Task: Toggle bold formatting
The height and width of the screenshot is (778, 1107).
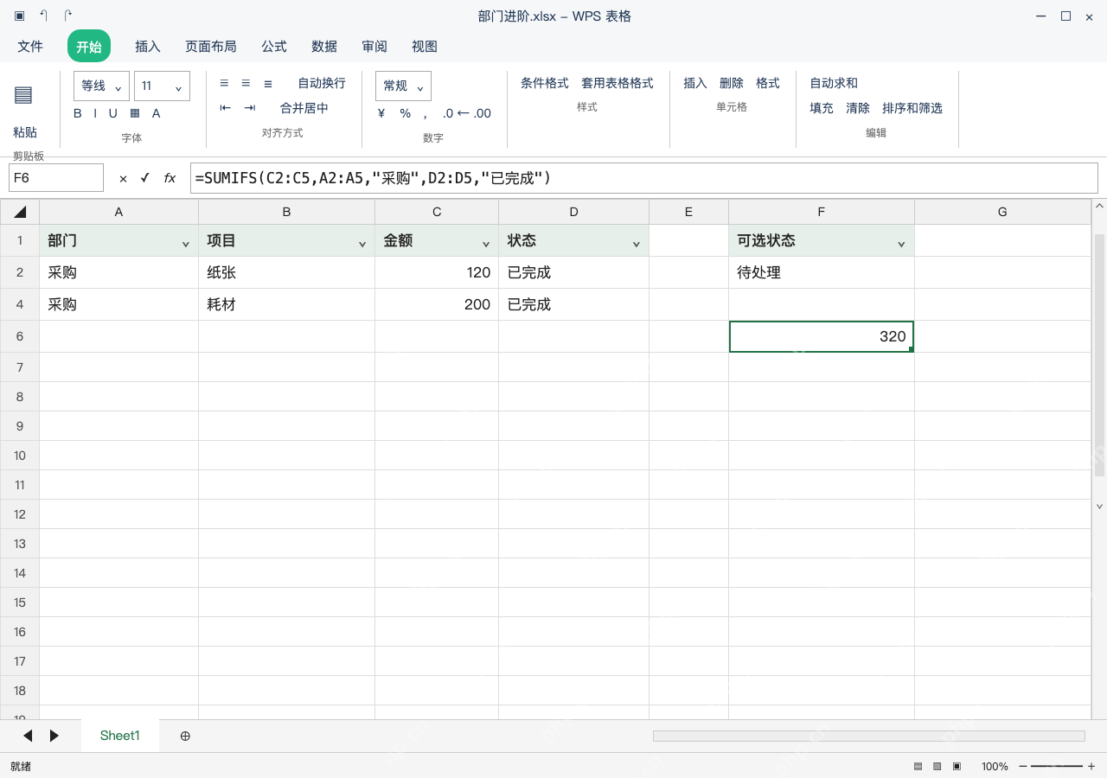Action: click(78, 113)
